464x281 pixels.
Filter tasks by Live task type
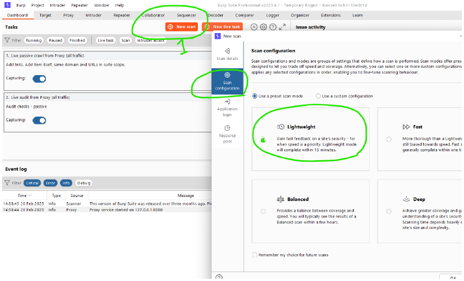click(x=106, y=40)
